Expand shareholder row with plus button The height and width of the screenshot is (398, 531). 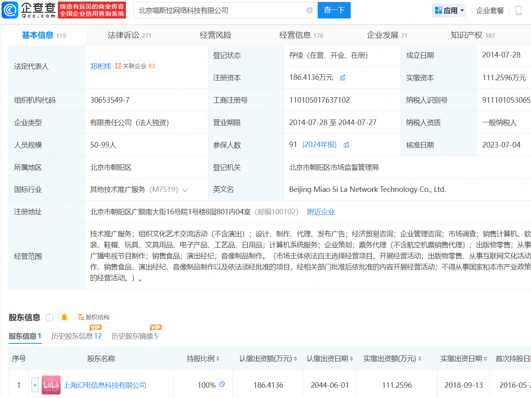point(35,385)
